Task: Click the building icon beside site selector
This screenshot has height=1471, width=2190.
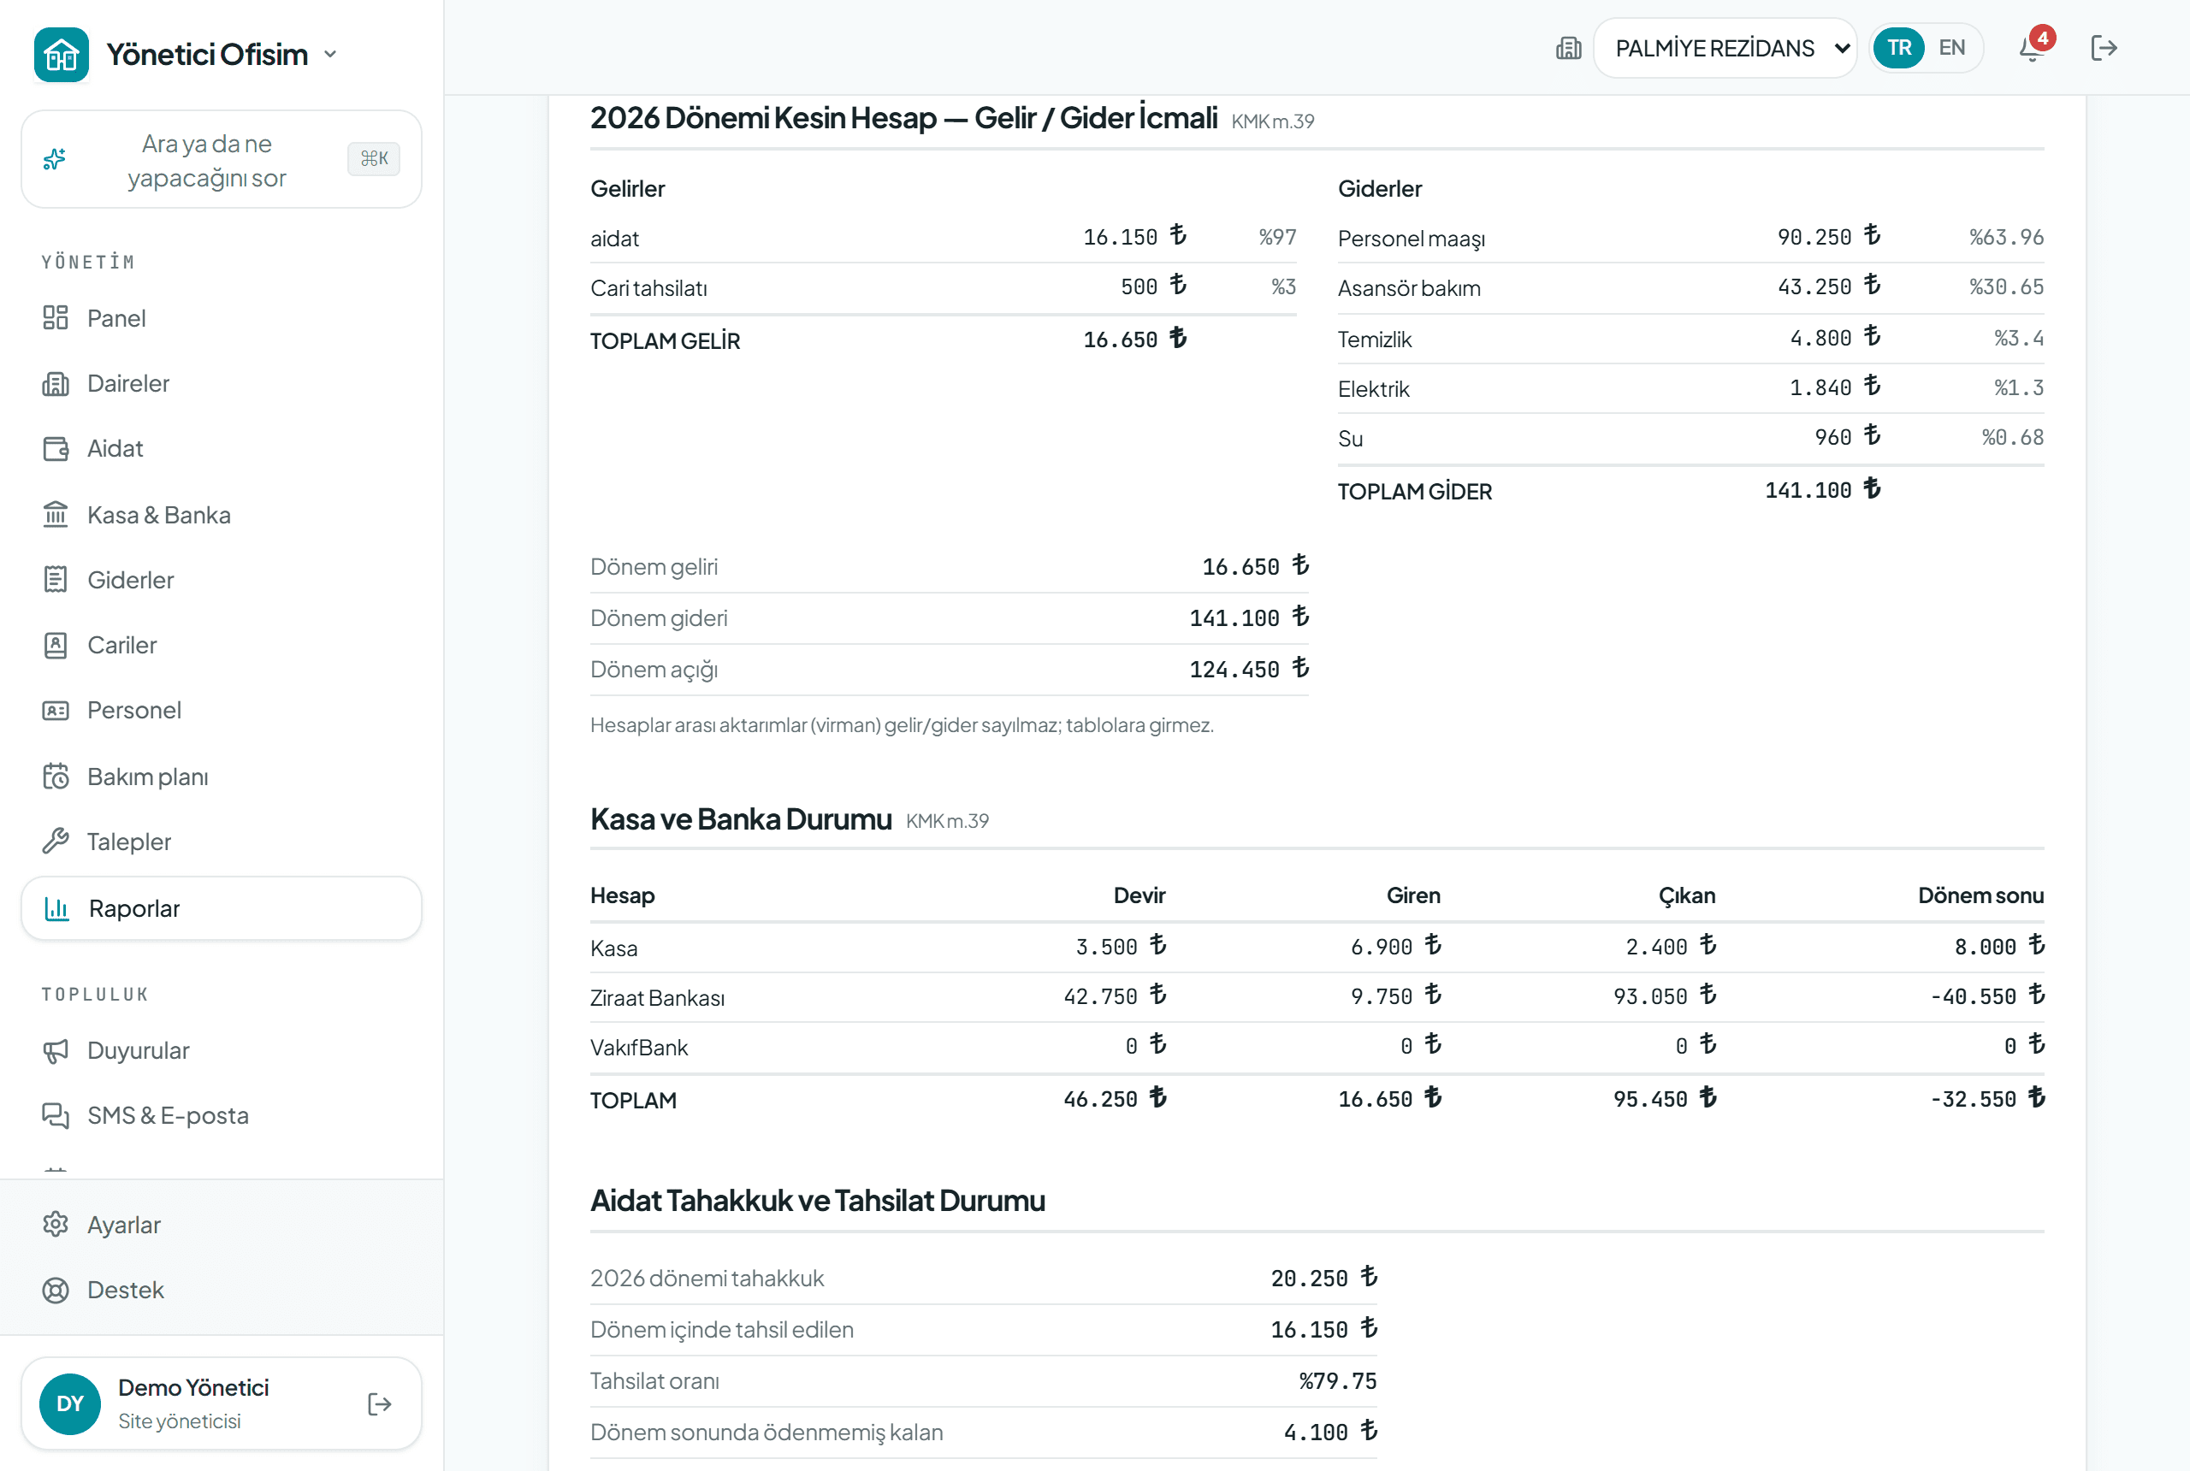Action: tap(1568, 48)
